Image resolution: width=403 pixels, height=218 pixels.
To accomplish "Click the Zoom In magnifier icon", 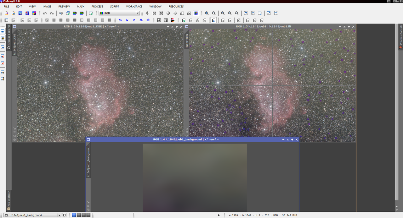I will click(x=207, y=13).
